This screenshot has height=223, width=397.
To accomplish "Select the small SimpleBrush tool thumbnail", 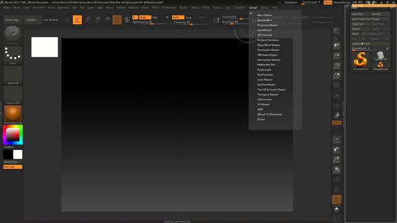I will [x=380, y=66].
